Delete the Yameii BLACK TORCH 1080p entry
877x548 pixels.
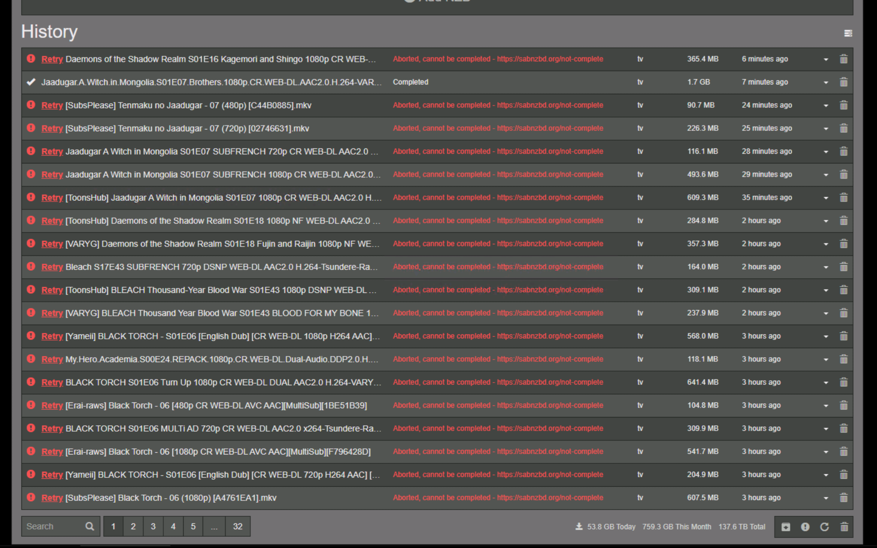pyautogui.click(x=844, y=336)
